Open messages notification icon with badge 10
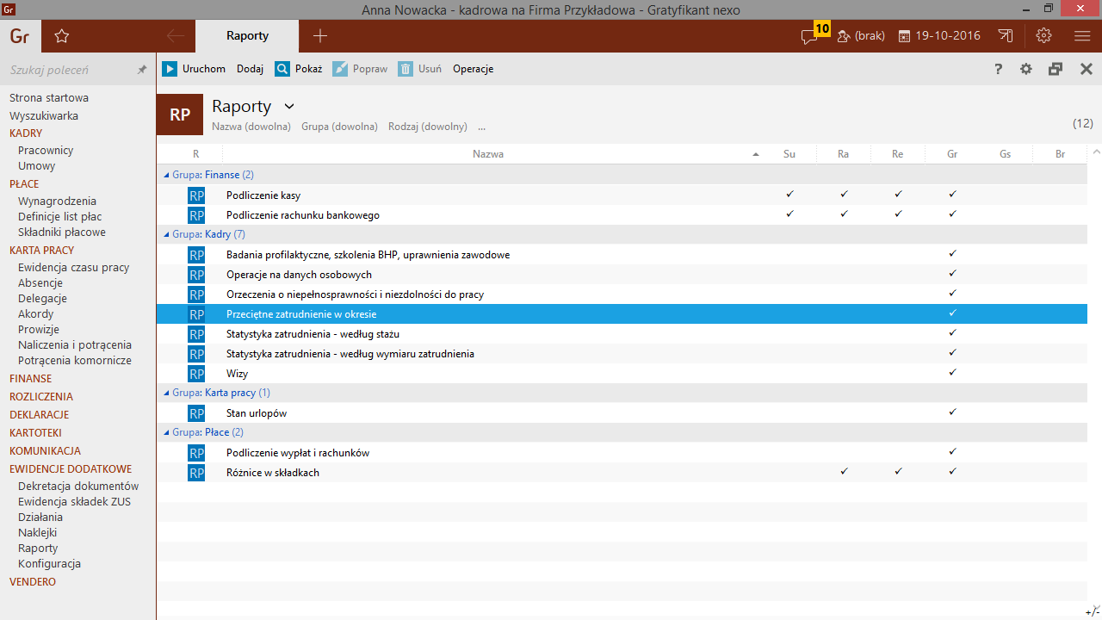Image resolution: width=1102 pixels, height=620 pixels. 814,34
